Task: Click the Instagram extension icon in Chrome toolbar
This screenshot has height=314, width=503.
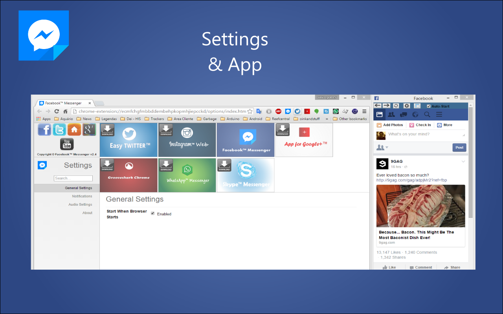Action: point(355,111)
